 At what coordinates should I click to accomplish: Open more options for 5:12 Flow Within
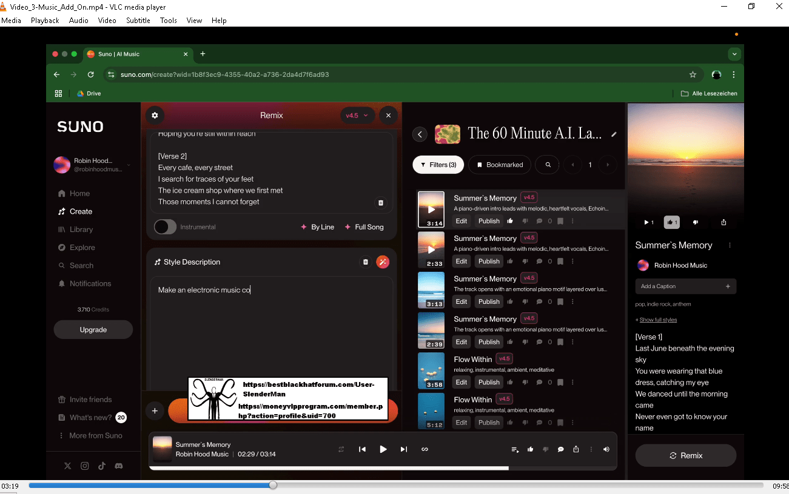point(572,423)
